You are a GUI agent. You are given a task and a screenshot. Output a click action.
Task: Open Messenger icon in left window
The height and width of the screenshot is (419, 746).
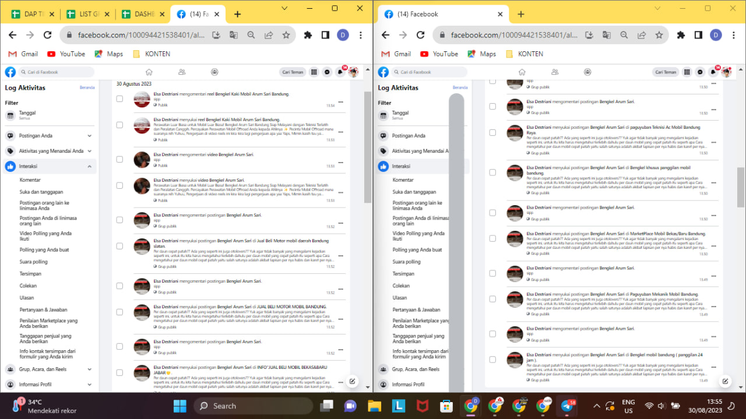(327, 72)
